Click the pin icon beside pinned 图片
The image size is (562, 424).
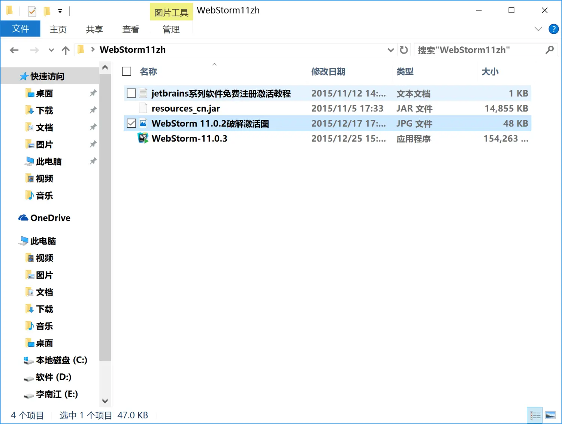[93, 144]
